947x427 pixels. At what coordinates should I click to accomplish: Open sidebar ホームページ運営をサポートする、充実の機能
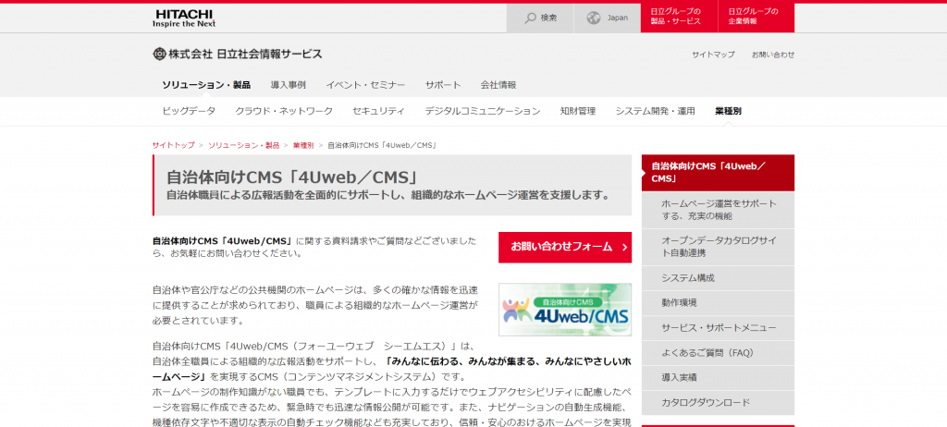(718, 210)
